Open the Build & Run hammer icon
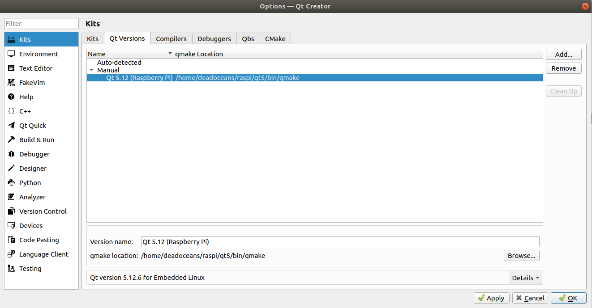The width and height of the screenshot is (592, 308). [x=11, y=140]
